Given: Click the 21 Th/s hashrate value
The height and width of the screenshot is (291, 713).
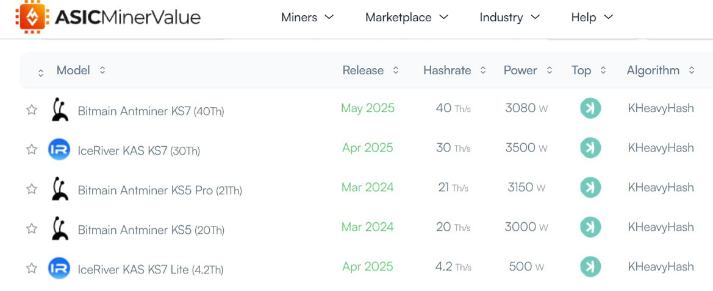Looking at the screenshot, I should pos(453,187).
